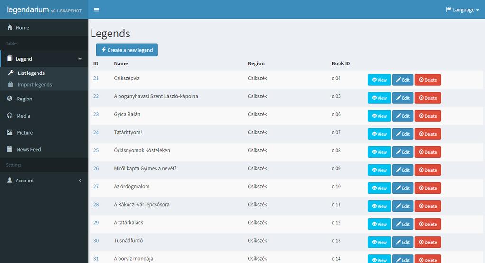The height and width of the screenshot is (263, 485).
Task: Select List legends submenu item
Action: 31,73
